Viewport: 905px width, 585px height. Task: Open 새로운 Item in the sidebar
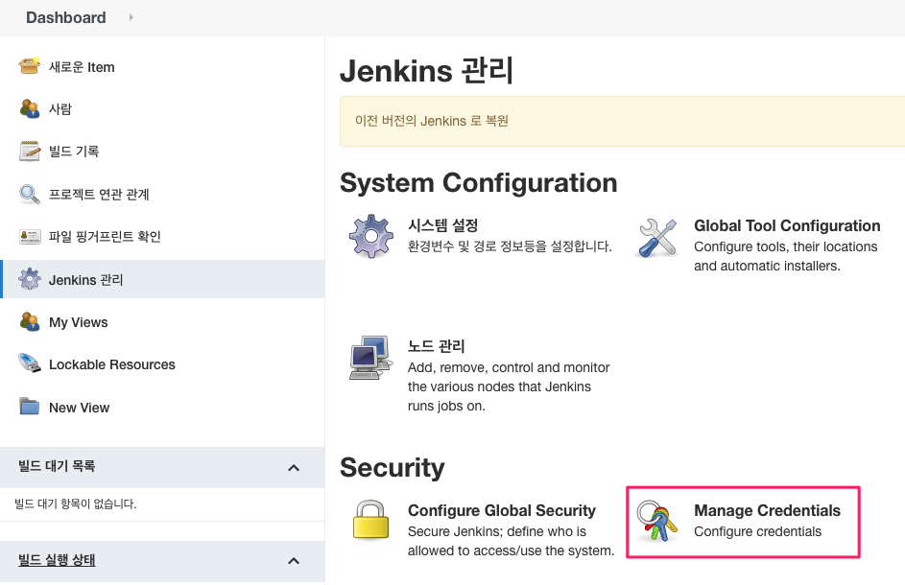(x=82, y=67)
